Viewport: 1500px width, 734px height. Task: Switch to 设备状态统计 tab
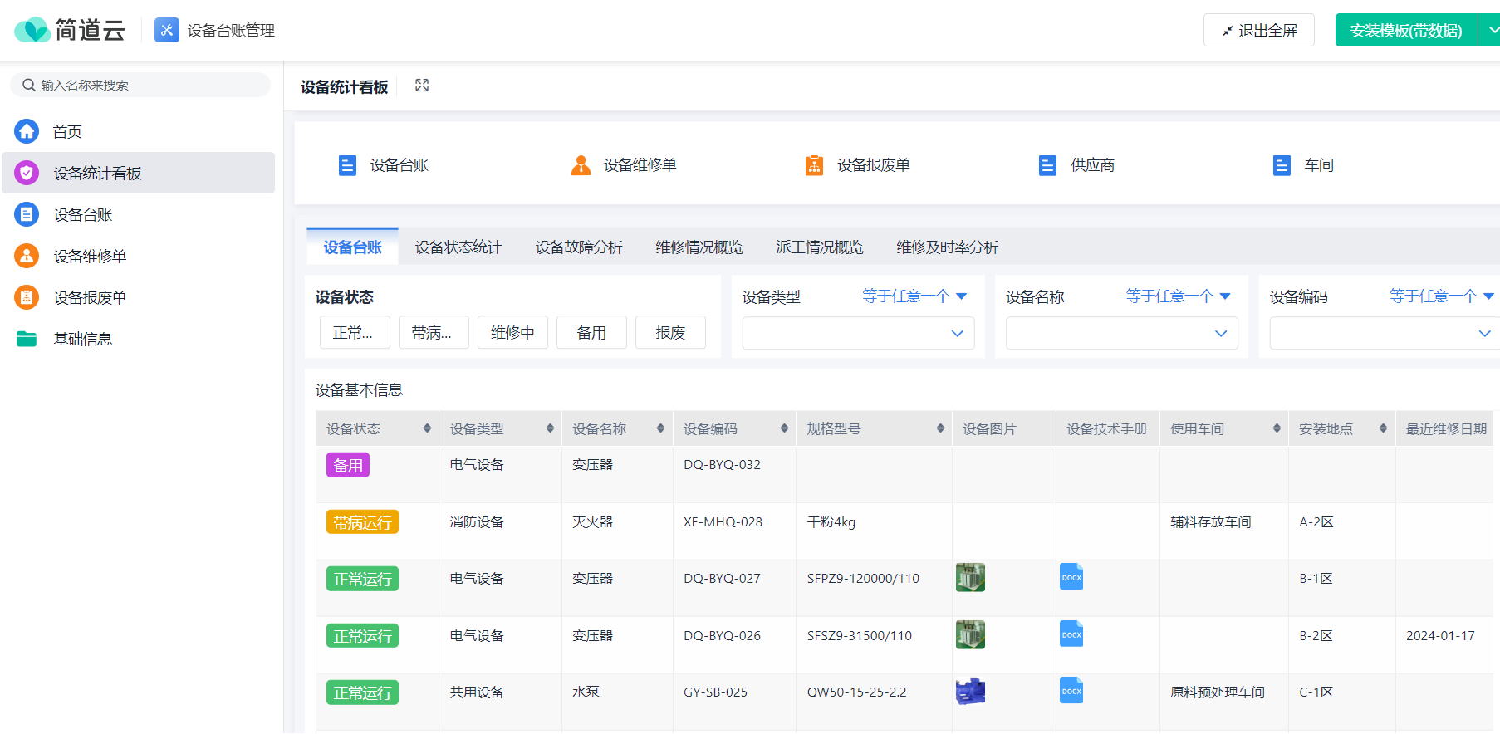click(458, 247)
